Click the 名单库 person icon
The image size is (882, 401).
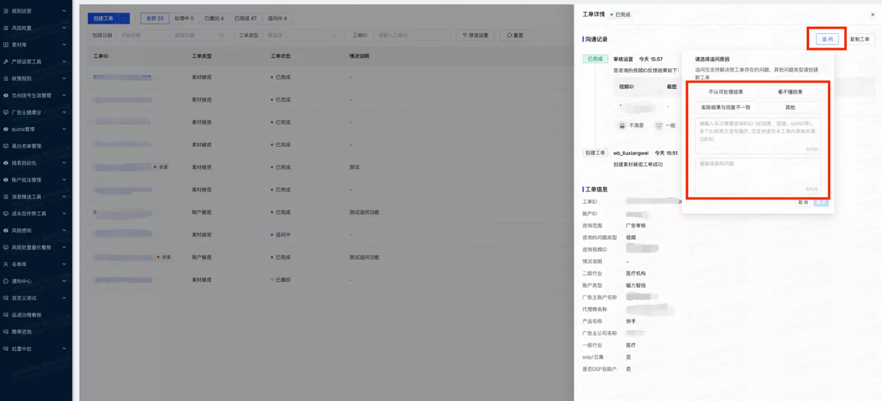pyautogui.click(x=6, y=264)
